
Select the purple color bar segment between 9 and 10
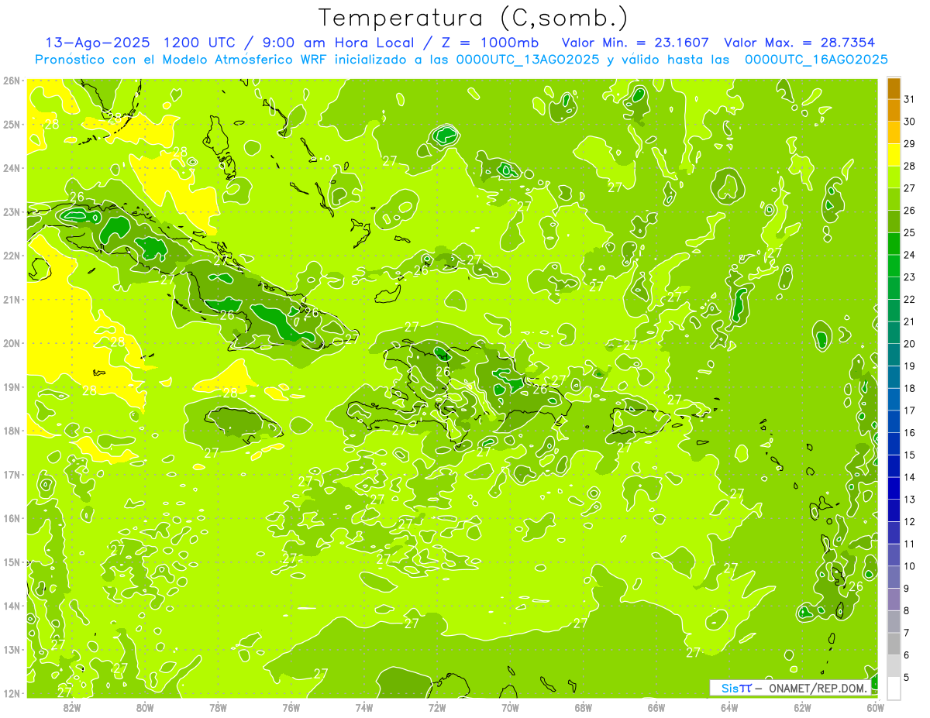(894, 577)
